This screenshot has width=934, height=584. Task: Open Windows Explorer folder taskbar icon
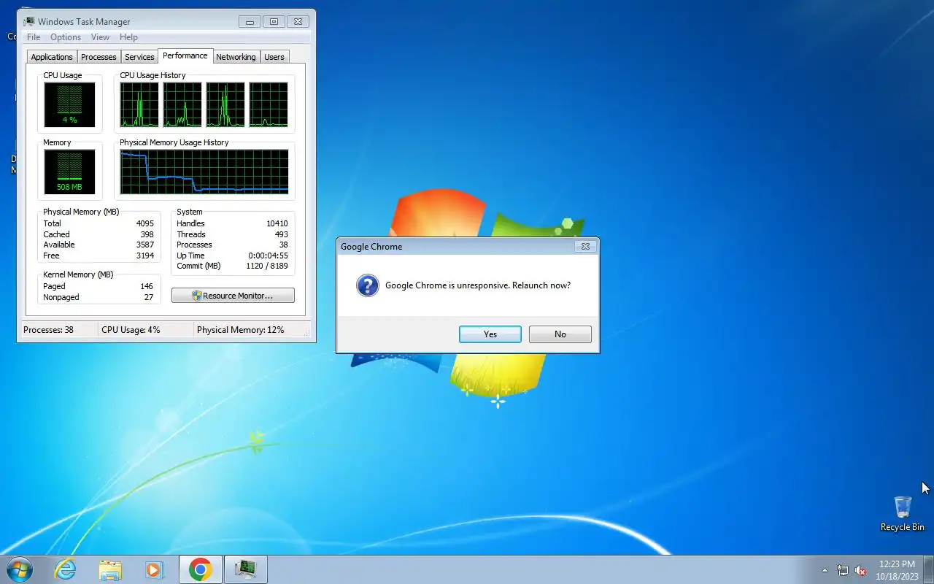(x=110, y=569)
